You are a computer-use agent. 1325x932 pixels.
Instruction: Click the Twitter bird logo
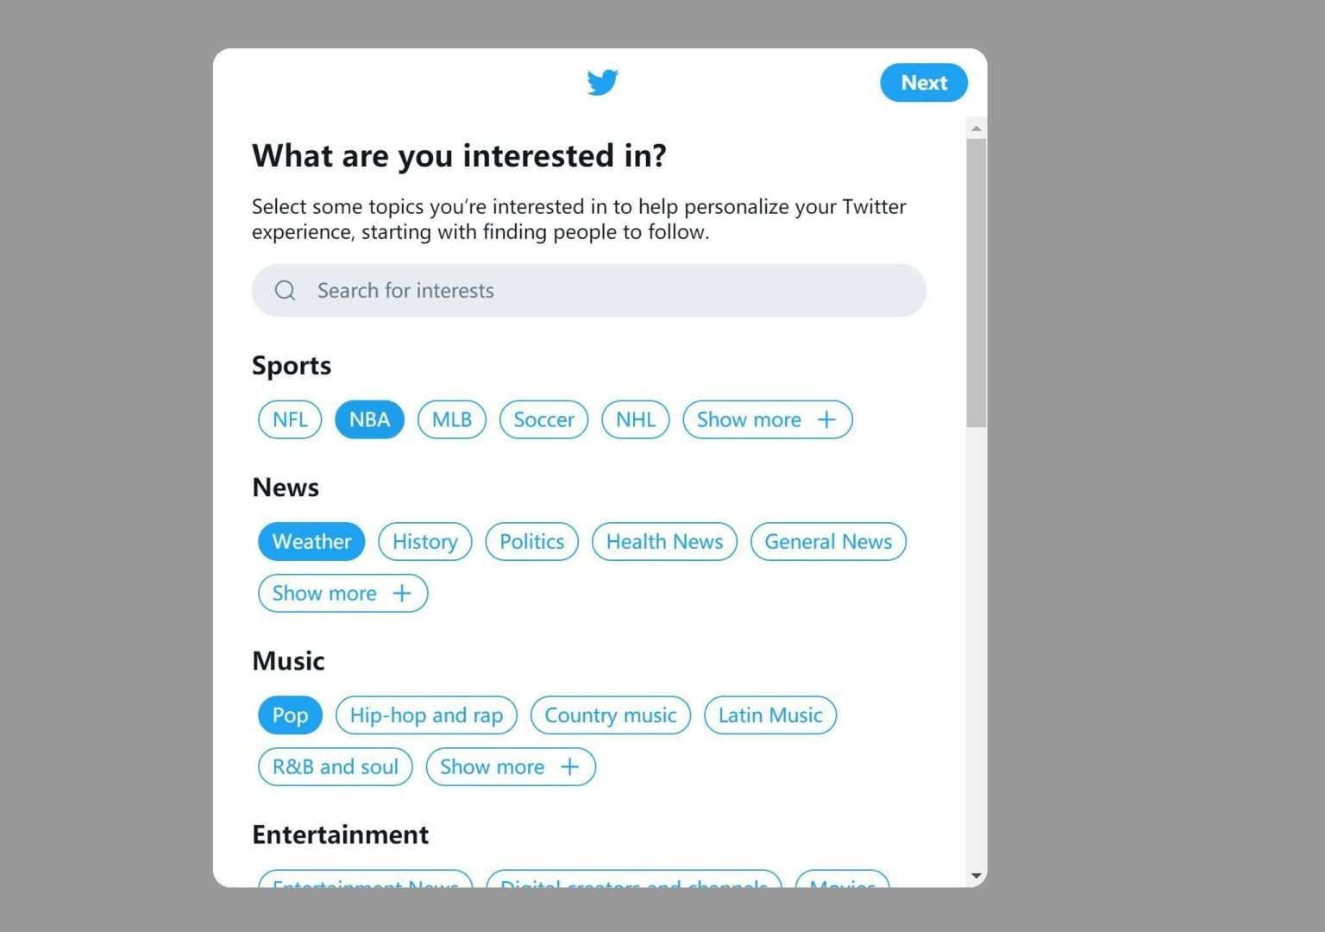tap(603, 82)
